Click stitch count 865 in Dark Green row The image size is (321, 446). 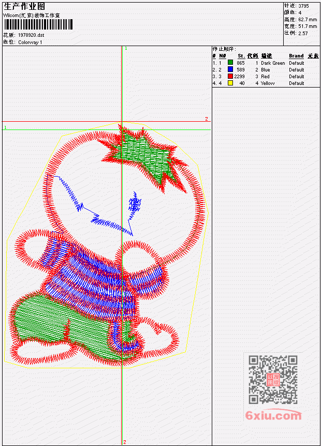(x=241, y=63)
